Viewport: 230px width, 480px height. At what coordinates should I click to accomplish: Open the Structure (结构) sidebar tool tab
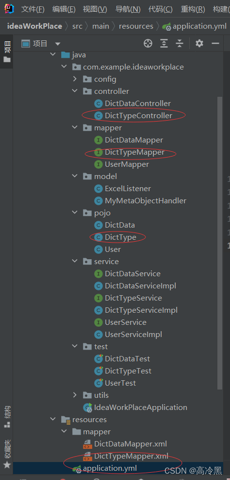pos(7,416)
